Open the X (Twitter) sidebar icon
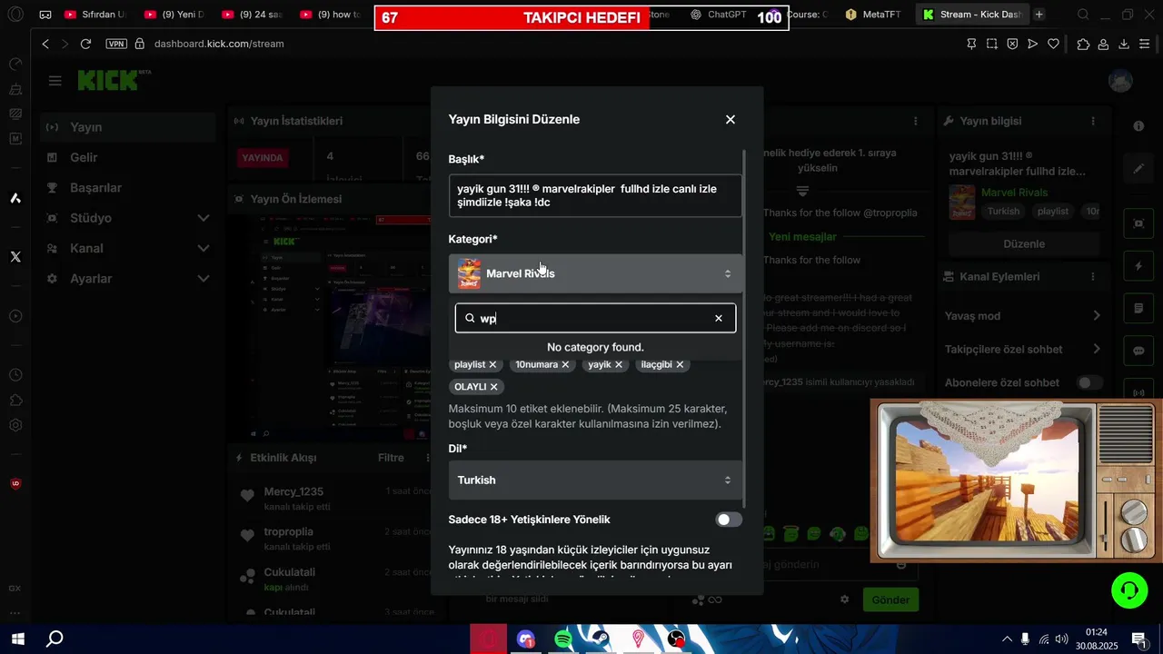This screenshot has width=1163, height=654. pyautogui.click(x=15, y=257)
